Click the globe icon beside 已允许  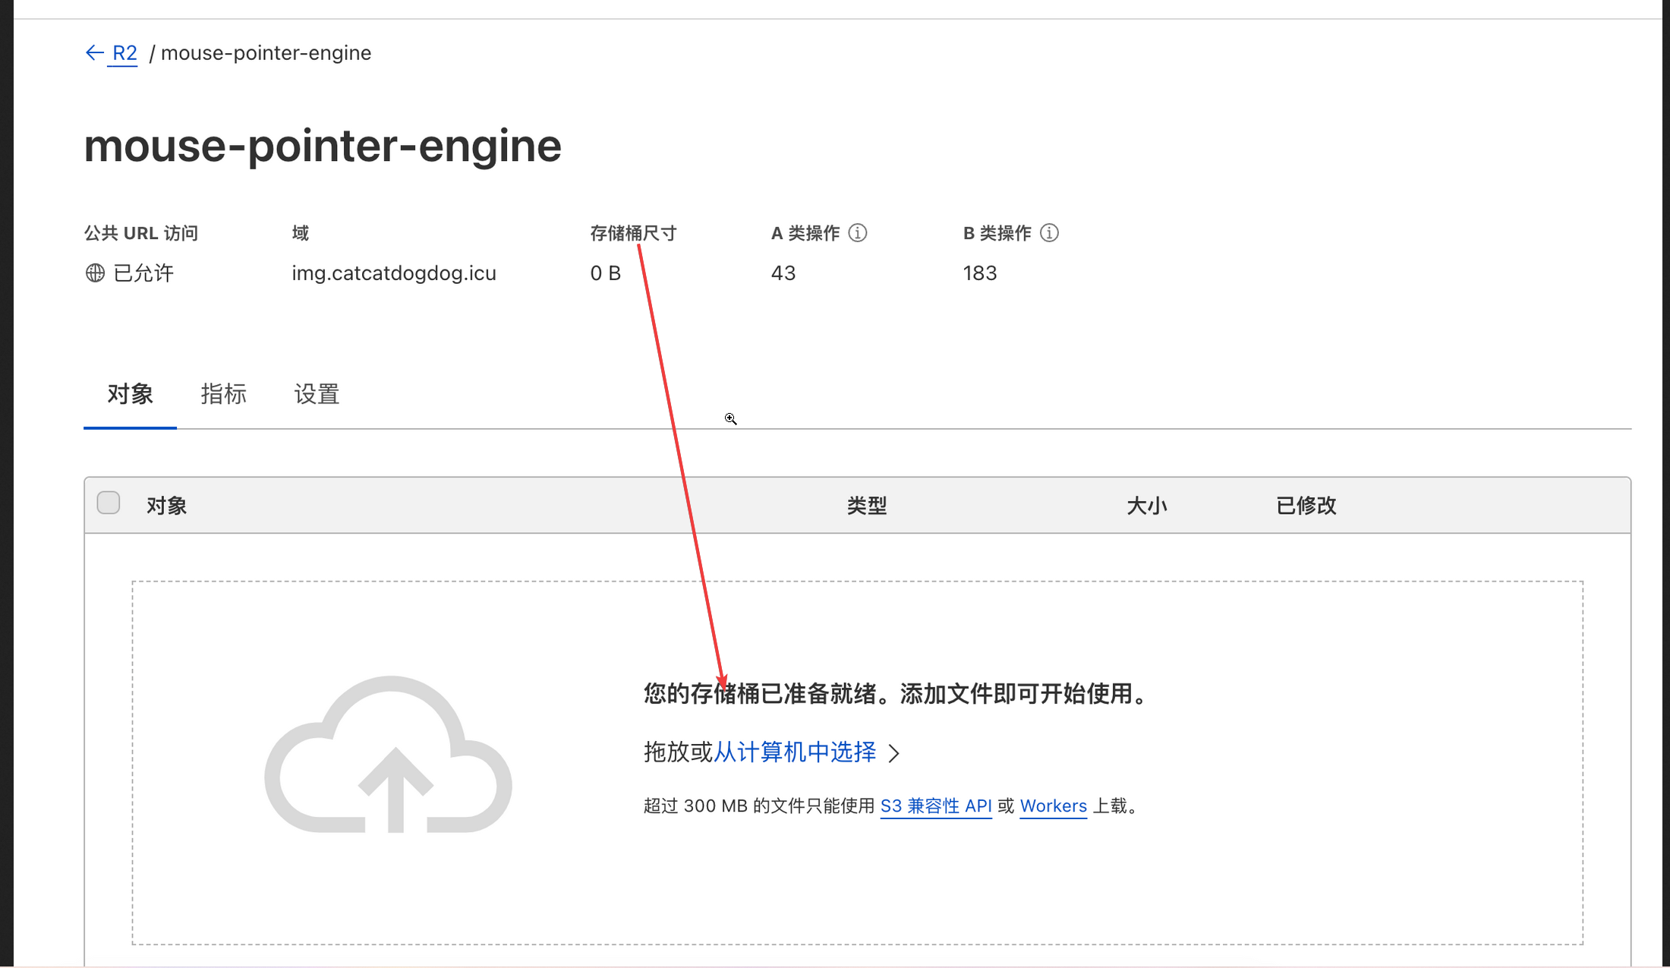[x=95, y=273]
